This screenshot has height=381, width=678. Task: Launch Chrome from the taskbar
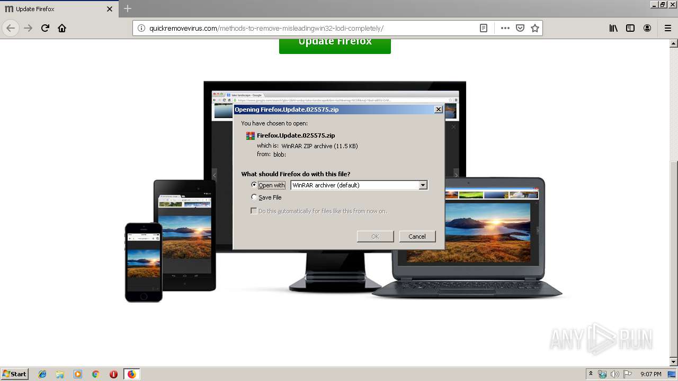(x=96, y=374)
